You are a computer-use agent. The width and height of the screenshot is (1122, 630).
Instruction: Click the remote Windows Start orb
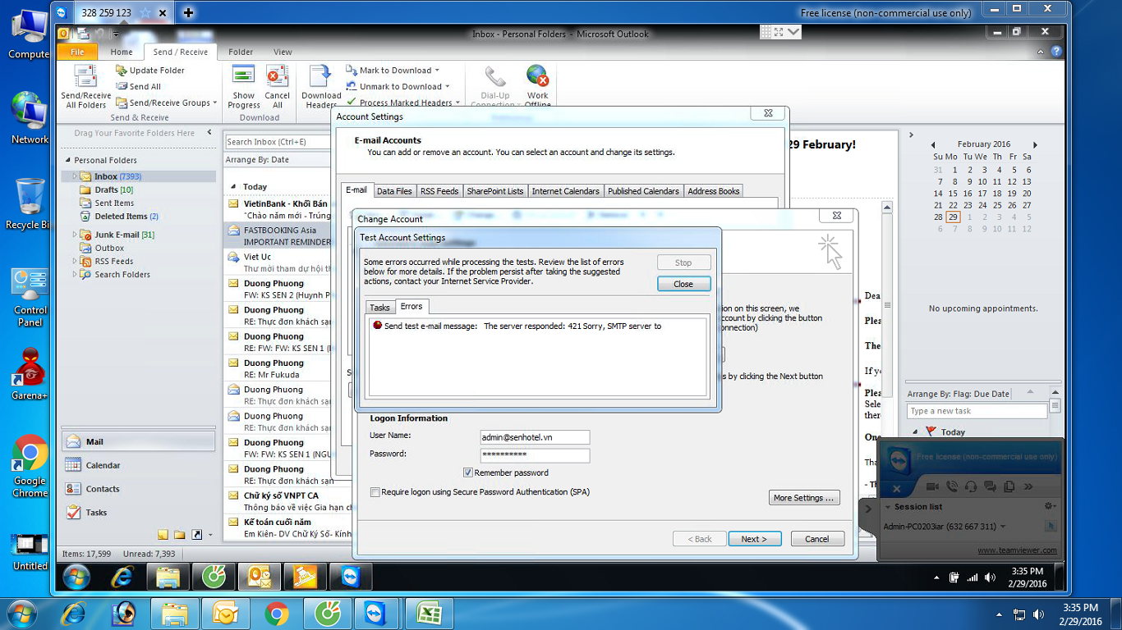(76, 577)
